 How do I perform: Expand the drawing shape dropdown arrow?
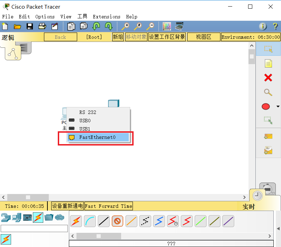coord(278,107)
